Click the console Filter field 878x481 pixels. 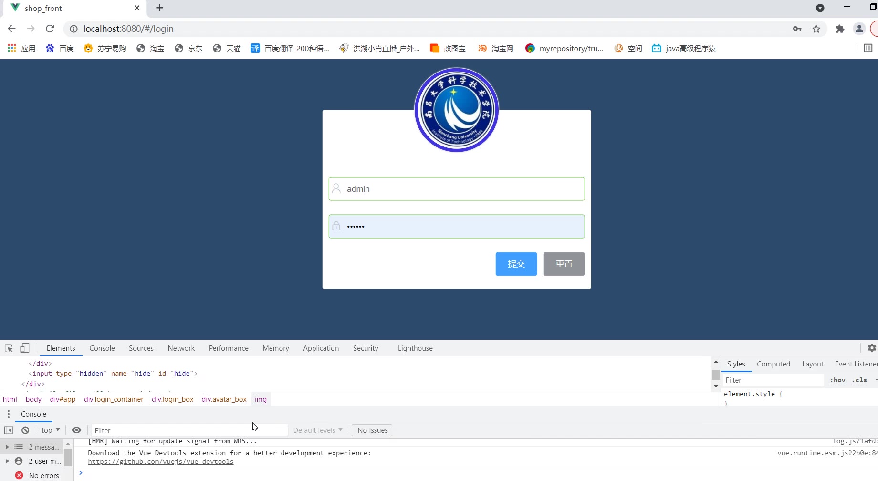pyautogui.click(x=190, y=430)
